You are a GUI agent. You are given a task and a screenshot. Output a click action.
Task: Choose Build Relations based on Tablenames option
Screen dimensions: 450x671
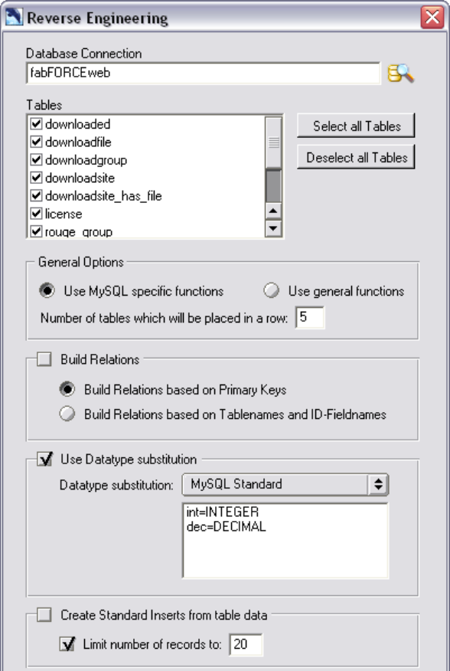tap(67, 414)
